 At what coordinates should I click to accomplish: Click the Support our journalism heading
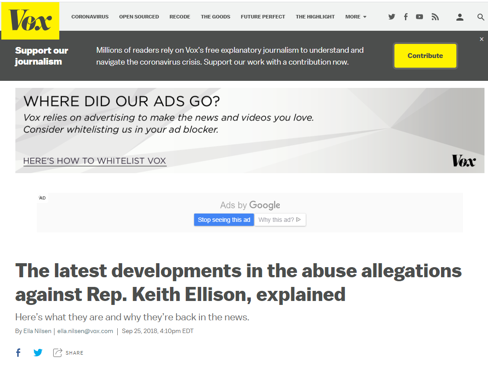pyautogui.click(x=41, y=56)
